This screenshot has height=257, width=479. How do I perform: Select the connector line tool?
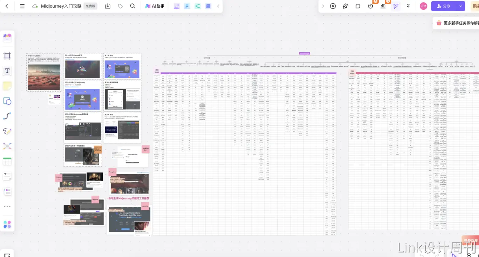7,116
